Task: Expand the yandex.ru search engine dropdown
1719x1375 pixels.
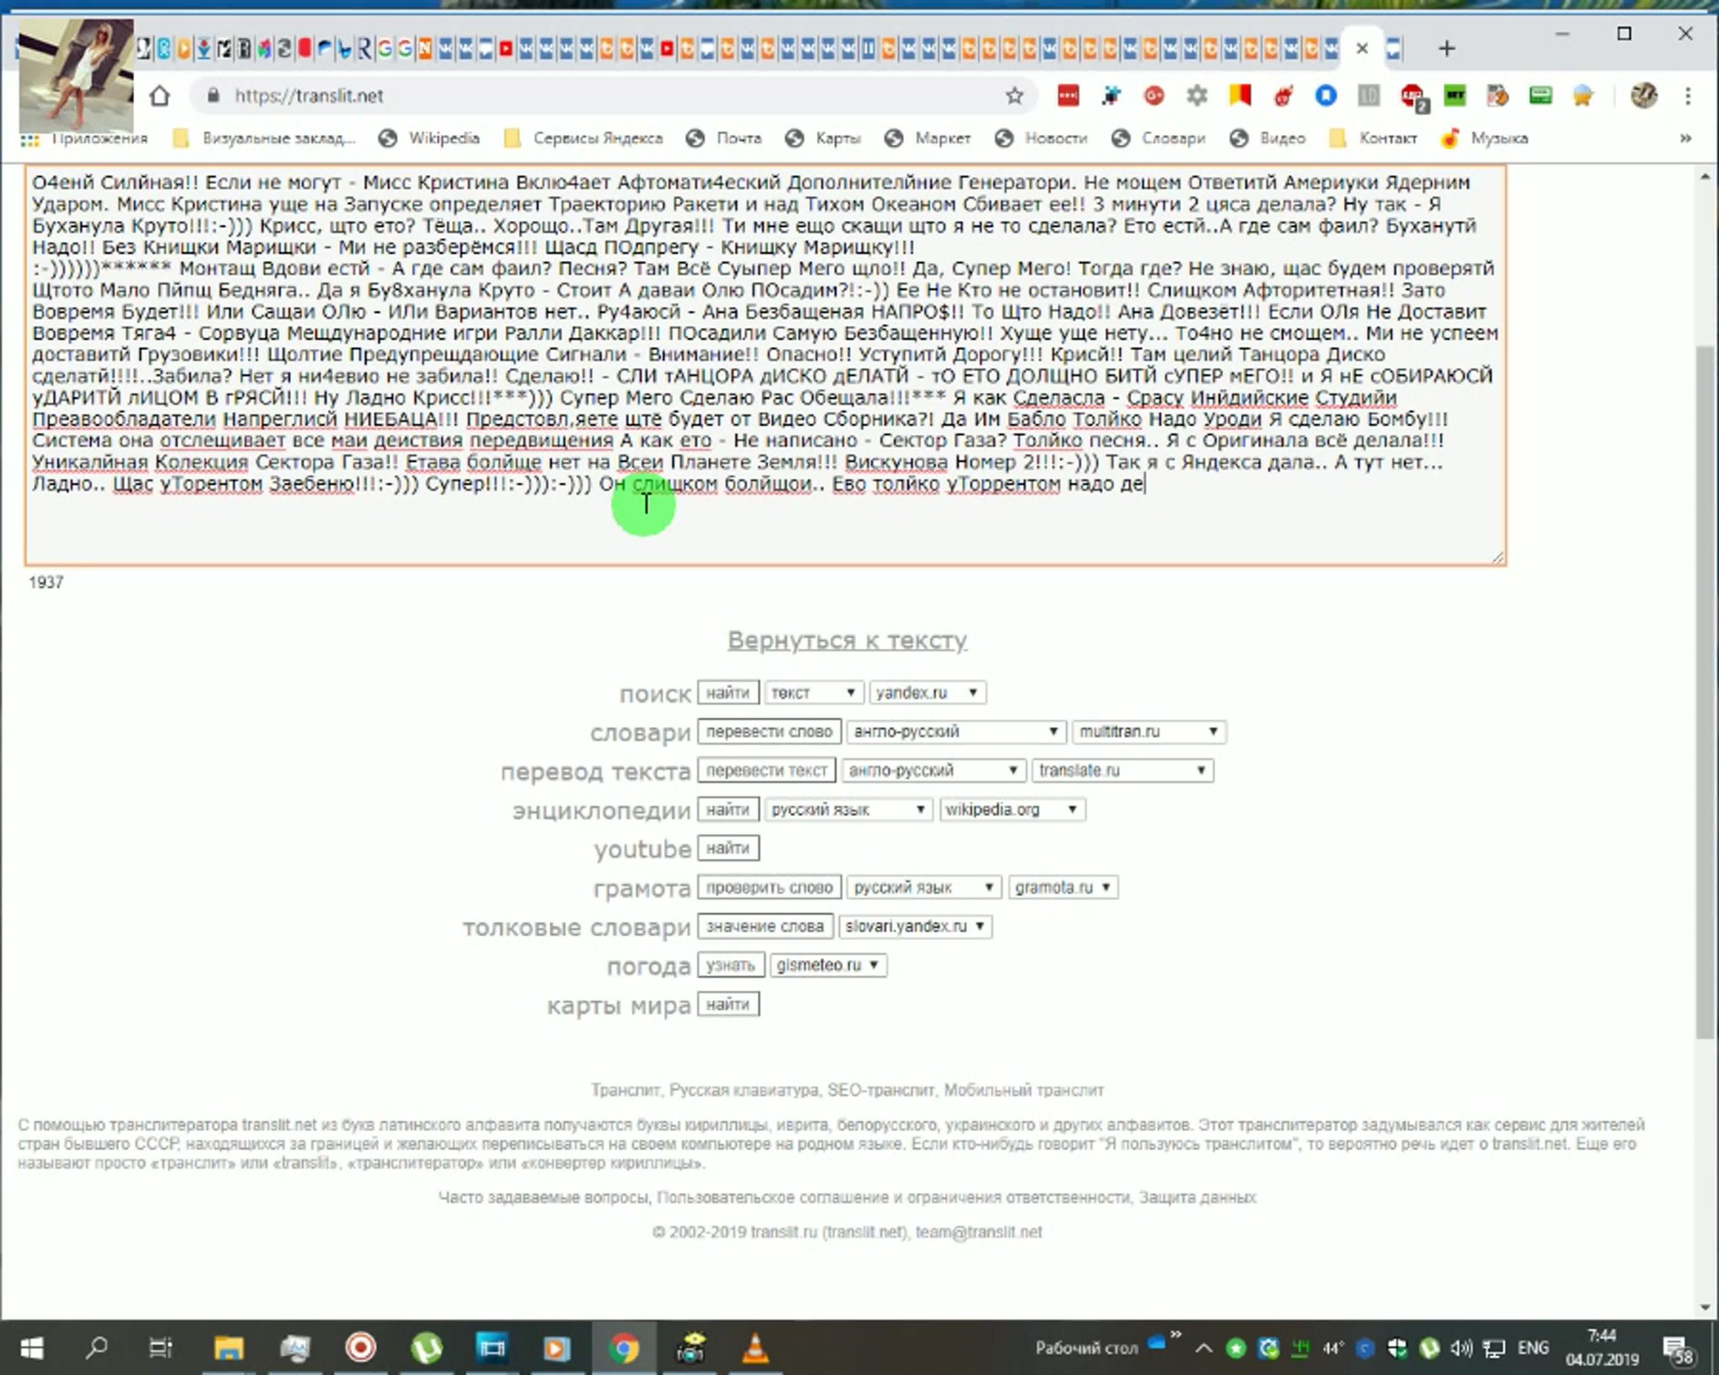Action: [927, 693]
